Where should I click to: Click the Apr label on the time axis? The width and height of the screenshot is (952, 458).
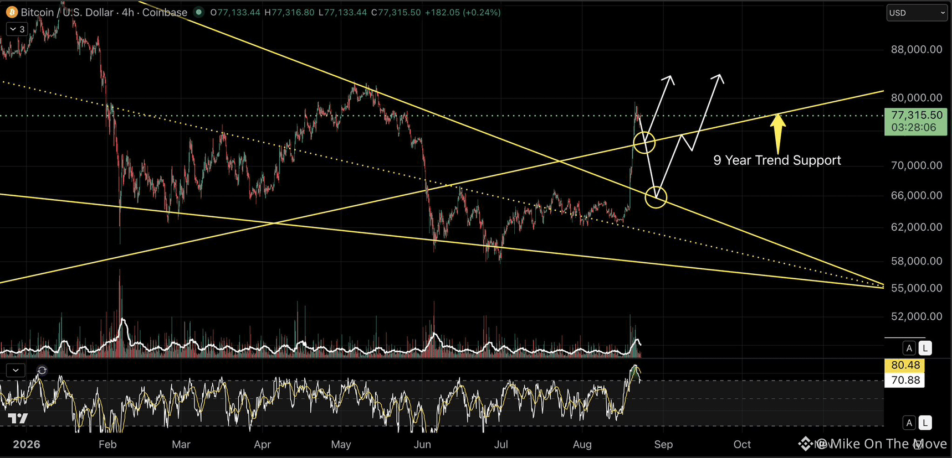pyautogui.click(x=262, y=444)
